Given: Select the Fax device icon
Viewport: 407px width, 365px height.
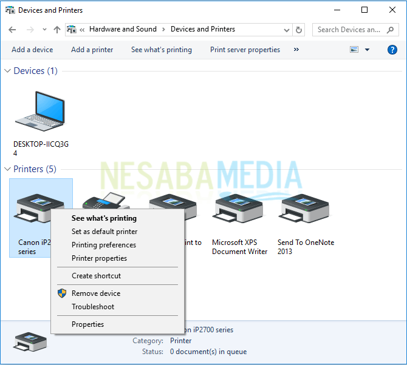Looking at the screenshot, I should tap(106, 201).
